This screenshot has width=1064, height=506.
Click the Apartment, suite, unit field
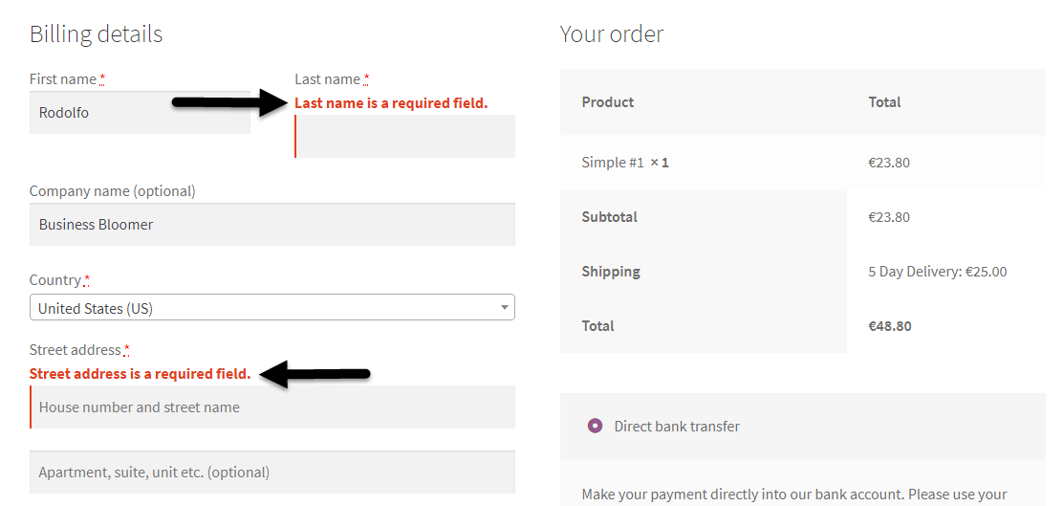point(272,473)
